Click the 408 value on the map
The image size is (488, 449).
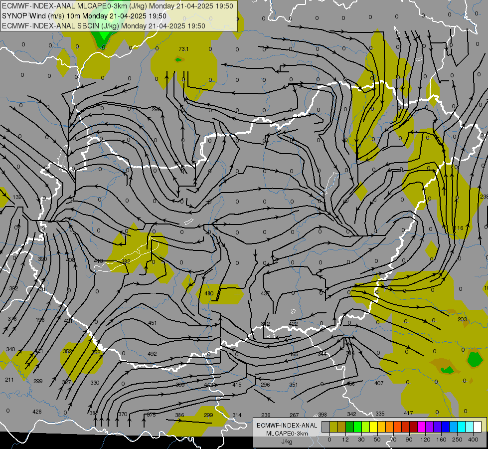point(70,259)
